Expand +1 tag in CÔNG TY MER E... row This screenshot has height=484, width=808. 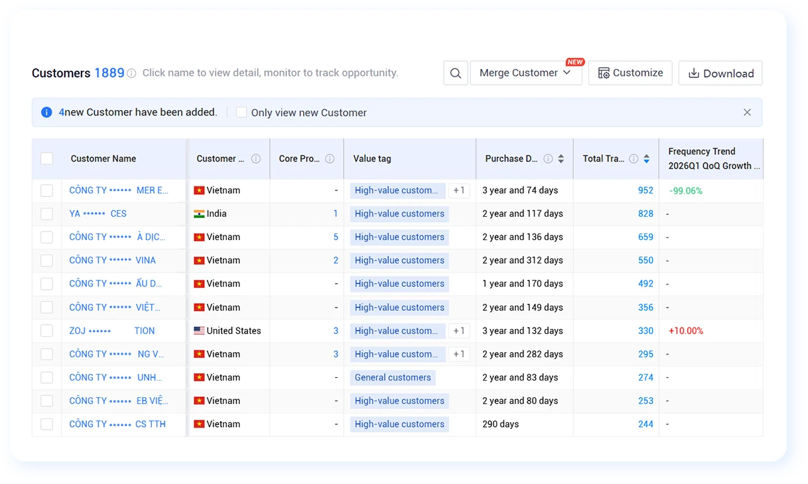click(459, 190)
